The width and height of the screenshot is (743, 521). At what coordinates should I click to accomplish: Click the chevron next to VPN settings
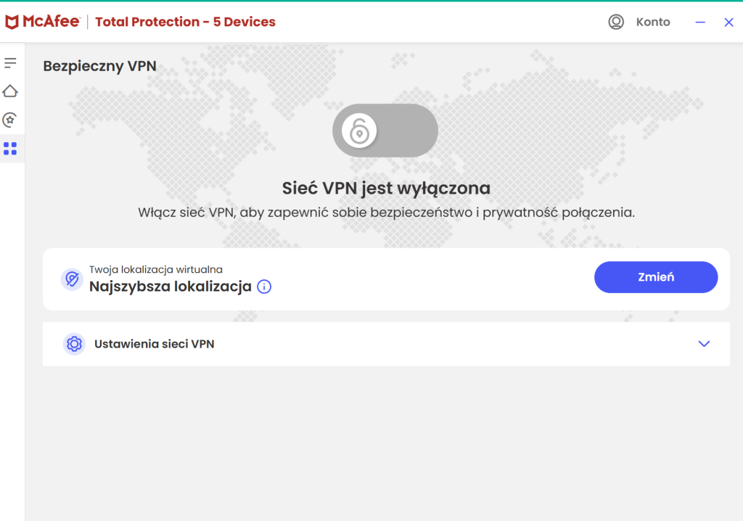[703, 344]
